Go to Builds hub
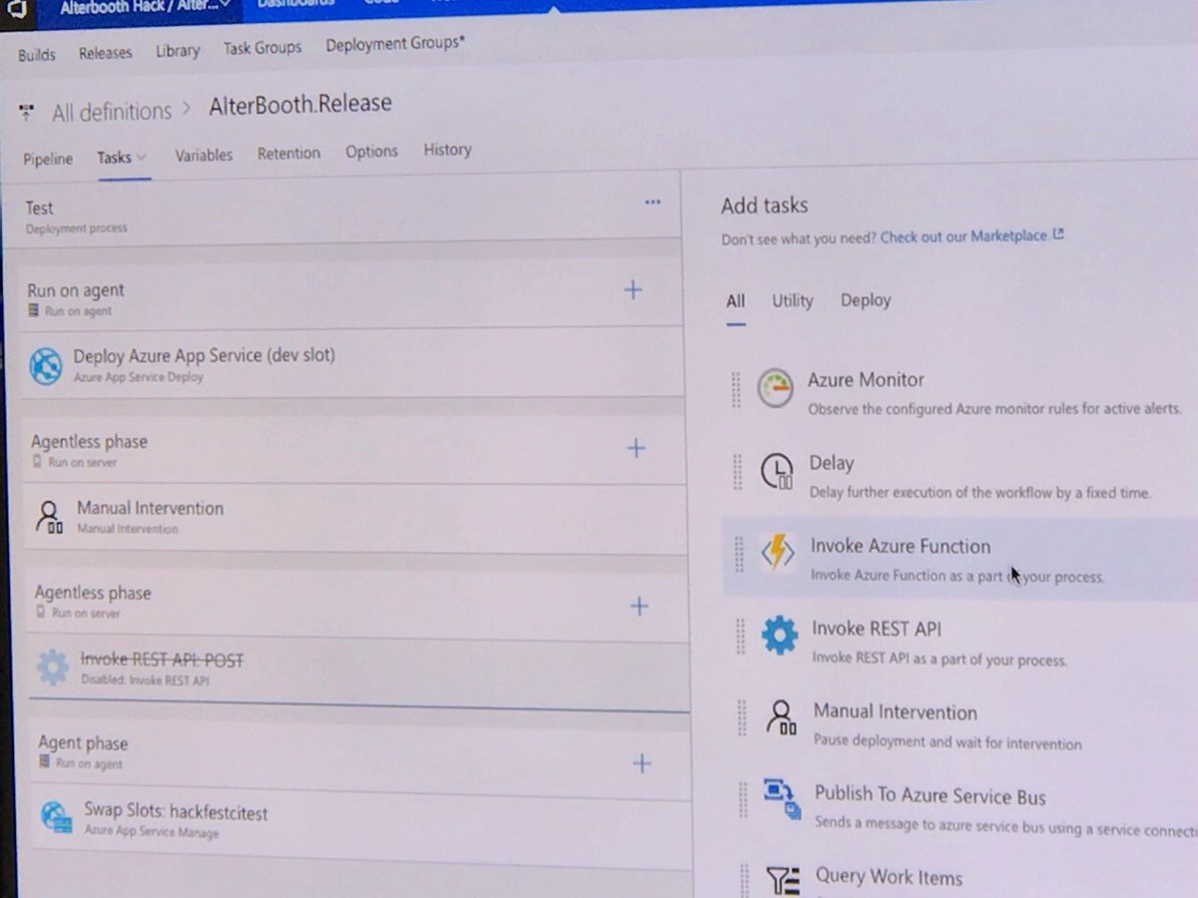 pyautogui.click(x=37, y=55)
